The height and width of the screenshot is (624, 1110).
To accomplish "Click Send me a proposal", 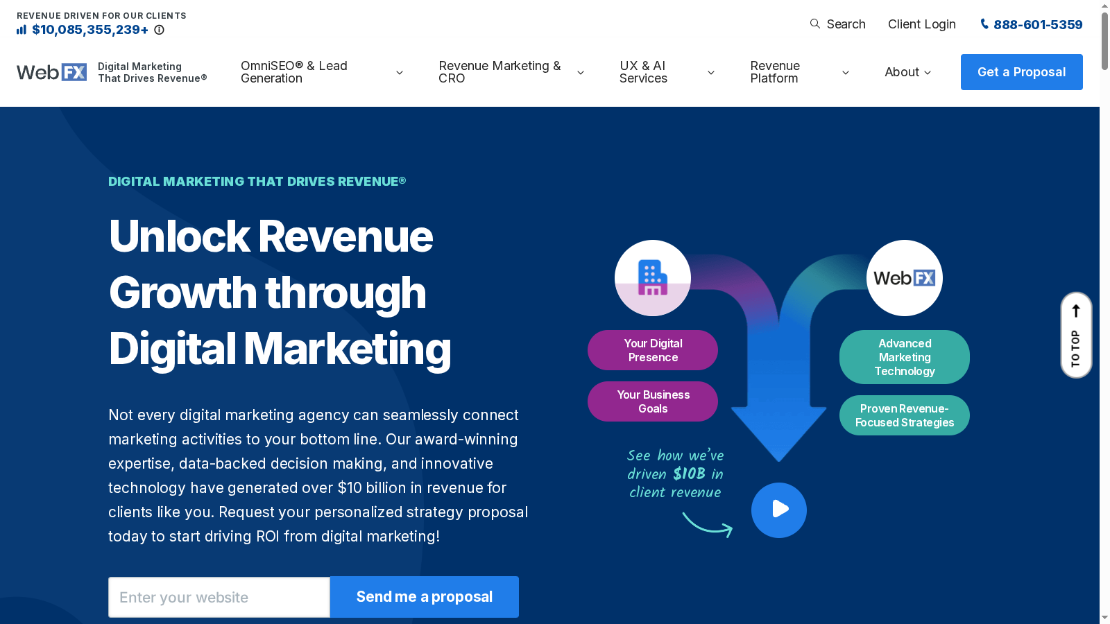I will (424, 596).
